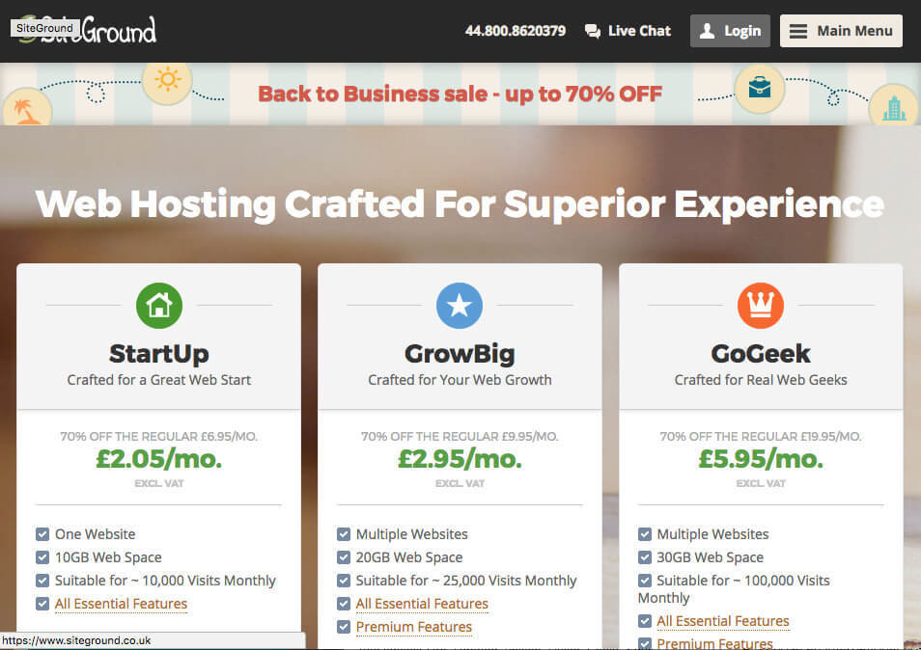Click the user icon in Login
The height and width of the screenshot is (650, 921).
[708, 31]
